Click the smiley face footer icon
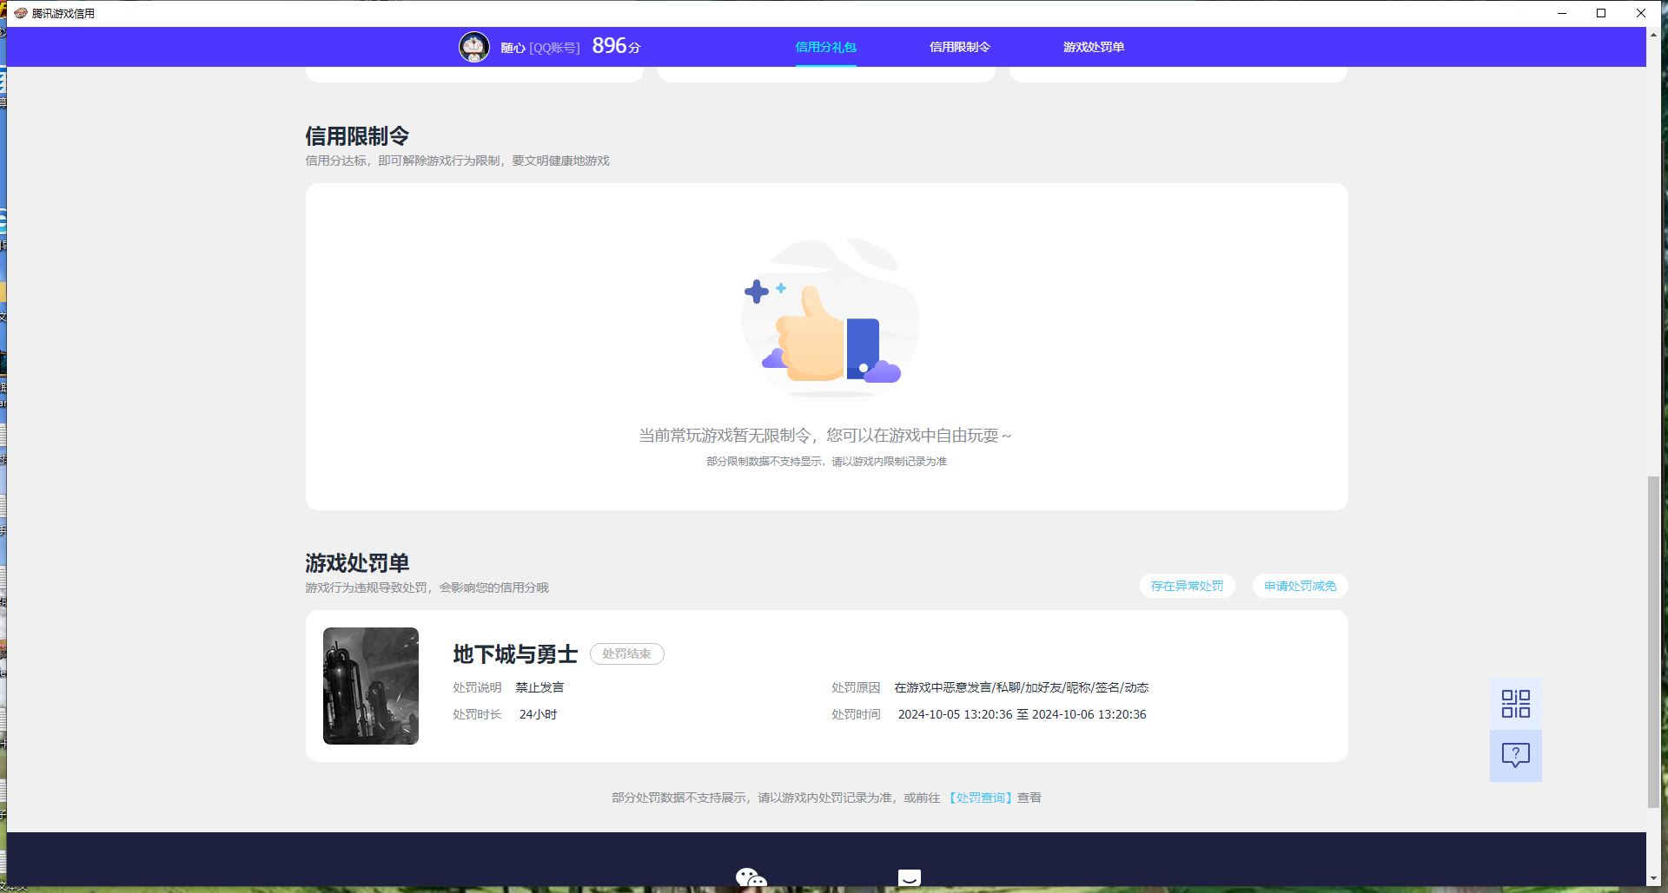The image size is (1668, 893). [909, 878]
